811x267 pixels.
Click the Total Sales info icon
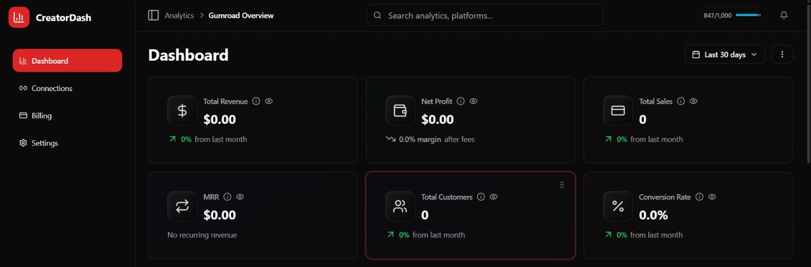pos(681,101)
